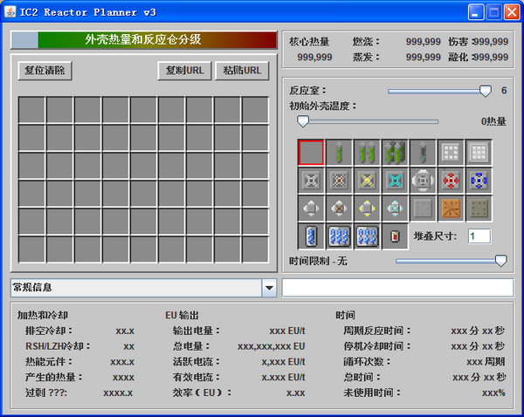
Task: Select the empty slot with red border
Action: coord(311,153)
